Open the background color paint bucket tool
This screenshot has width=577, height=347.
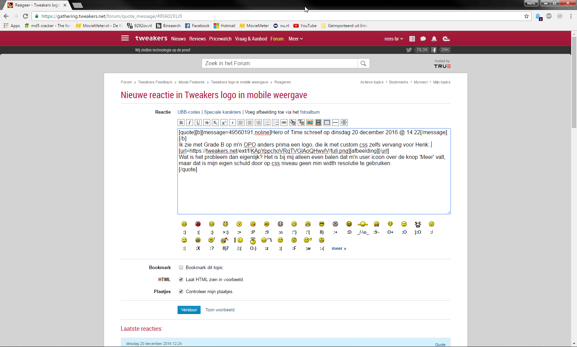pyautogui.click(x=293, y=123)
